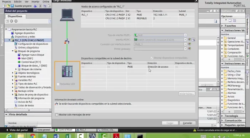
Task: Click the PLC device image in dialog
Action: [x=67, y=72]
